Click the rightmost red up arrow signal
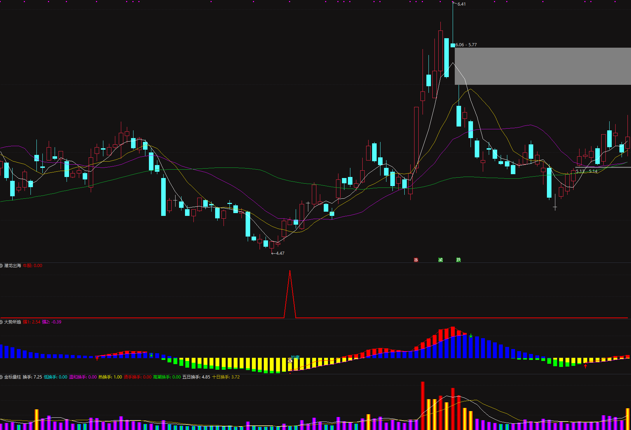The width and height of the screenshot is (631, 430). pyautogui.click(x=585, y=366)
